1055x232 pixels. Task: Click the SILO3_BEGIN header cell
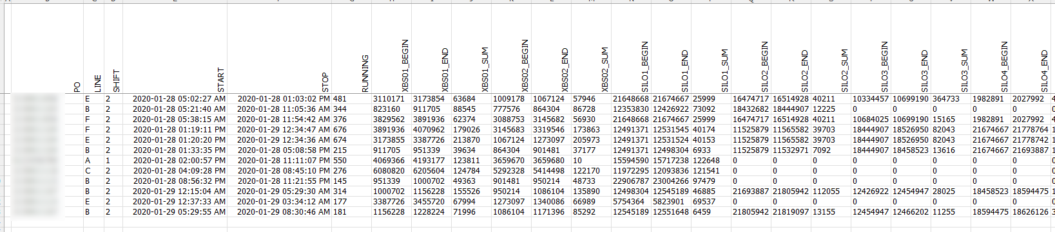tap(871, 49)
